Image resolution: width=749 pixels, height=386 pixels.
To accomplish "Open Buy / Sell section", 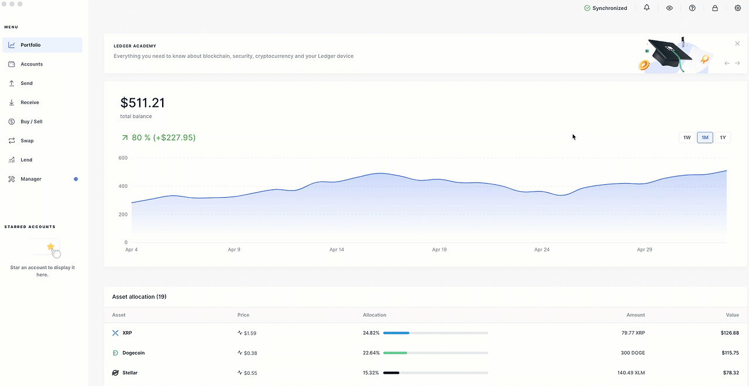I will click(x=42, y=122).
